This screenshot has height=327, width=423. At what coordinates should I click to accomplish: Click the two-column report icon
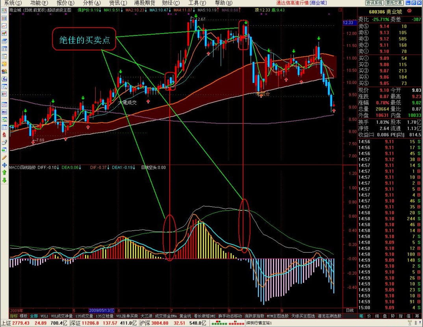pos(4,49)
